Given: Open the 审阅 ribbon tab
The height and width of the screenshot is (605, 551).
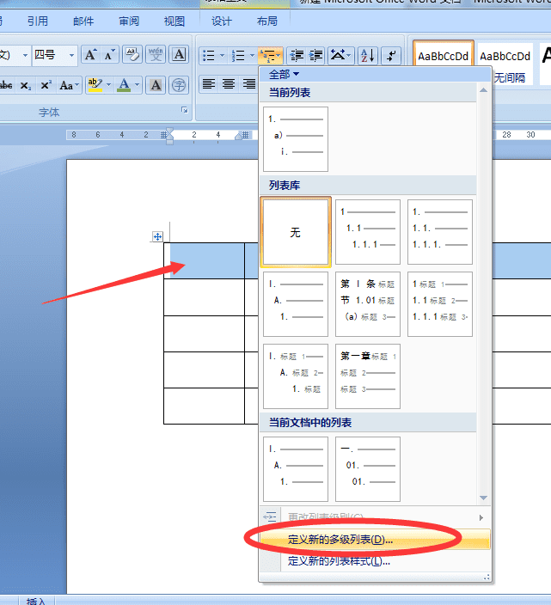Looking at the screenshot, I should click(x=129, y=21).
